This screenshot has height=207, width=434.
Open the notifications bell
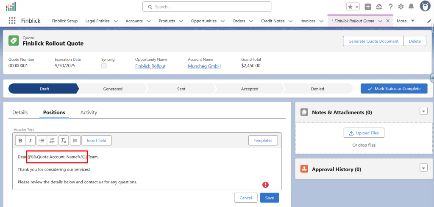411,7
